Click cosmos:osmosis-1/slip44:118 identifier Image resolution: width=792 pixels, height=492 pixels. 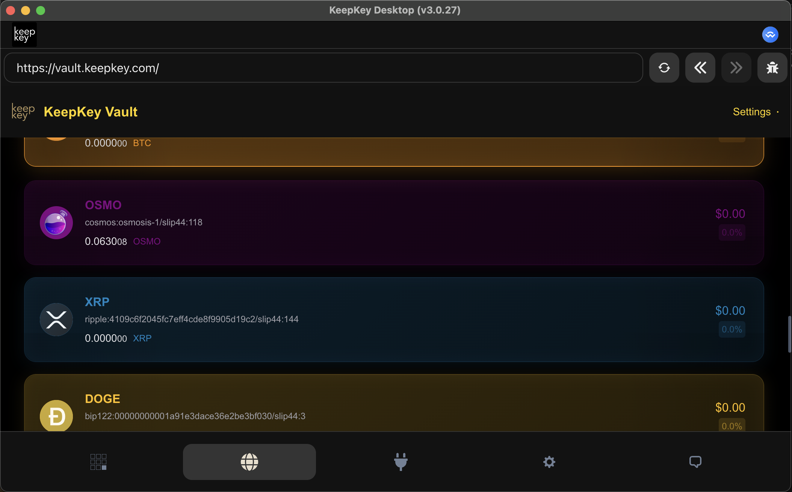click(144, 222)
